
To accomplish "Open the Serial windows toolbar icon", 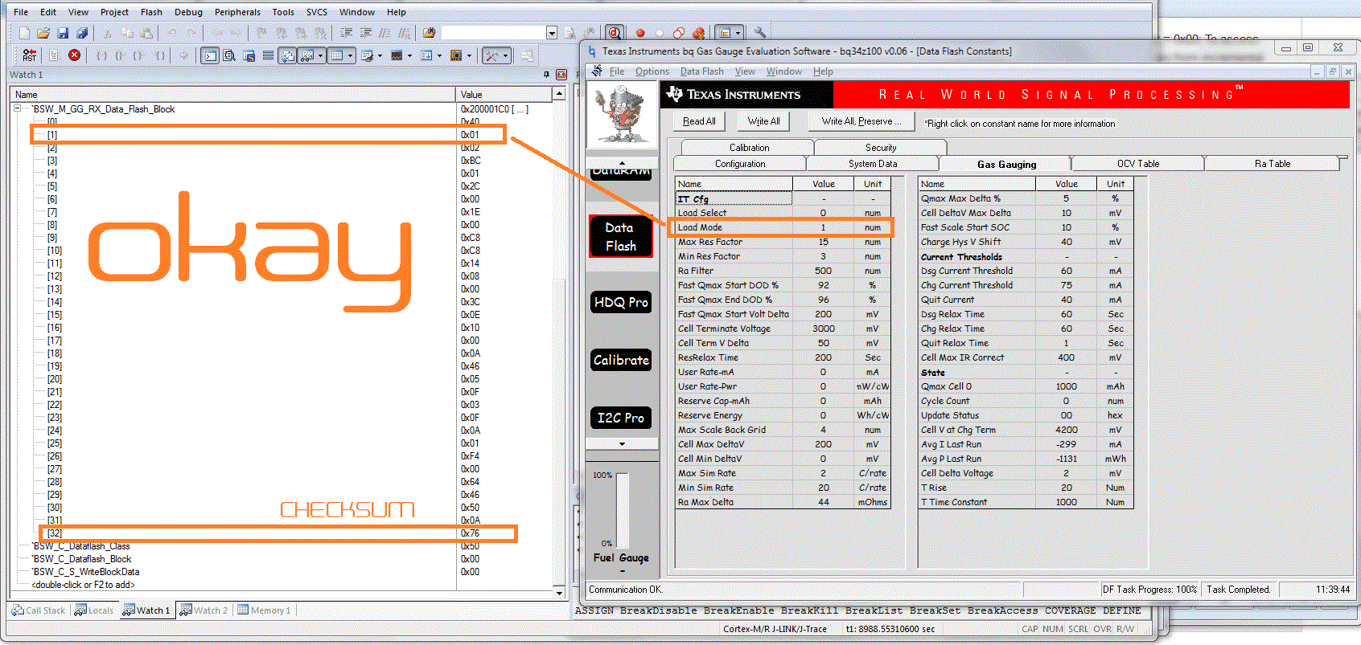I will coord(368,55).
